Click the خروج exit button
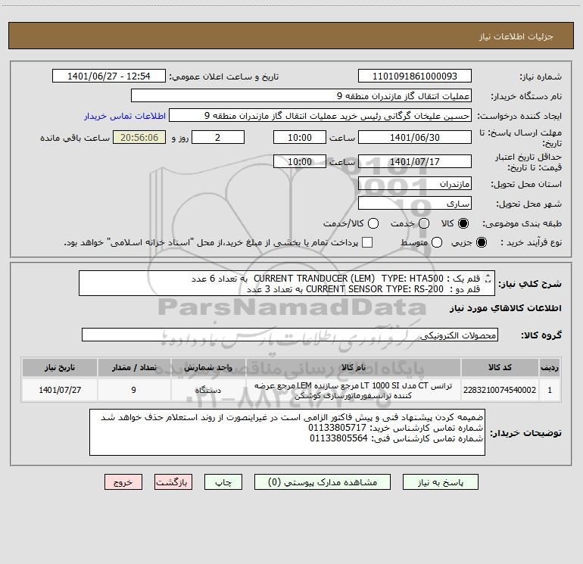 point(123,482)
